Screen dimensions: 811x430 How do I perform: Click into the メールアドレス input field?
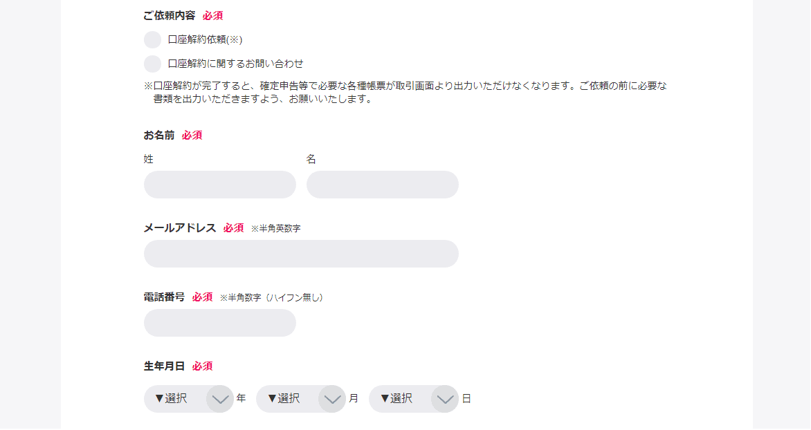pyautogui.click(x=301, y=254)
